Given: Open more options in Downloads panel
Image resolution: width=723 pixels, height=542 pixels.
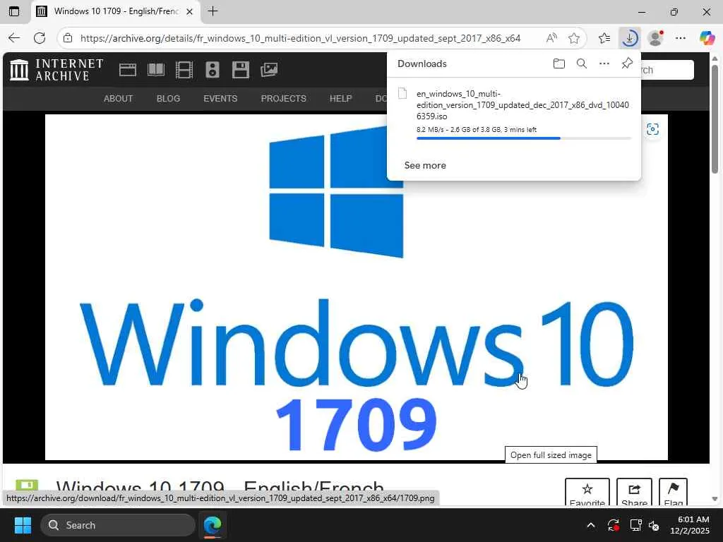Looking at the screenshot, I should pos(604,64).
